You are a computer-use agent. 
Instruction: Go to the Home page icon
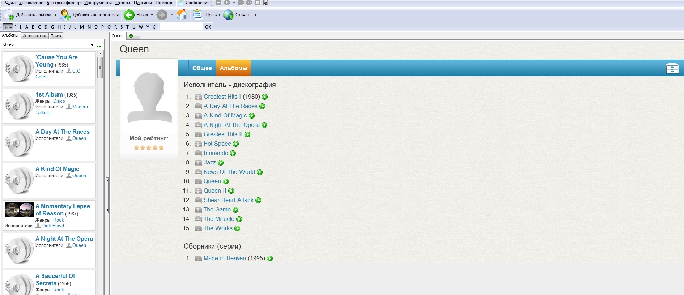182,15
